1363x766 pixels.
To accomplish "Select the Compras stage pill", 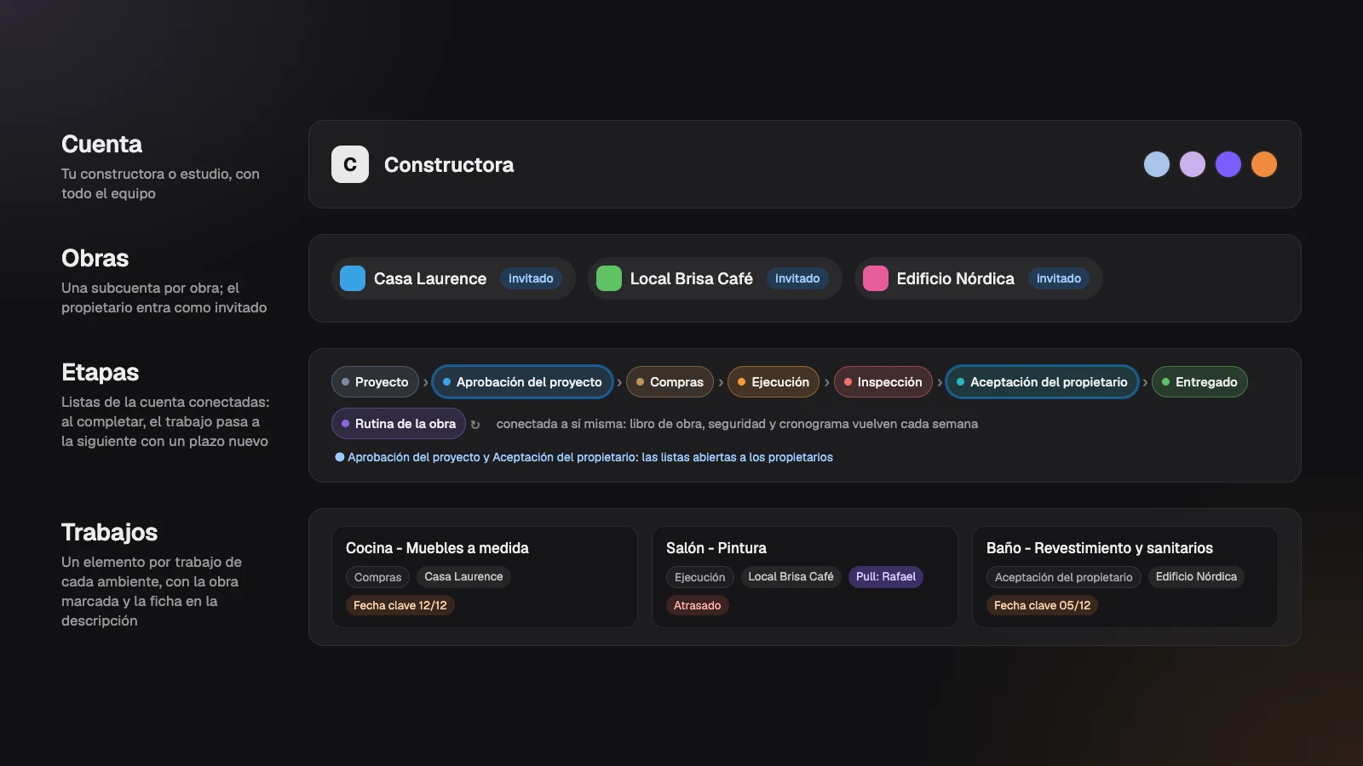I will [670, 382].
